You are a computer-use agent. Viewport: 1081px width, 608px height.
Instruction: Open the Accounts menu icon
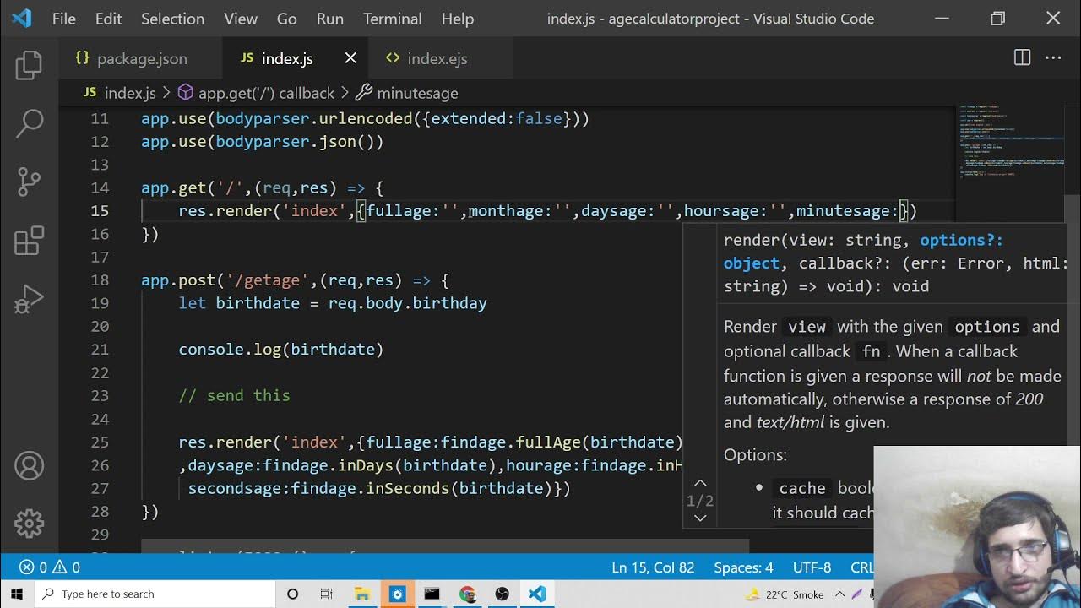(29, 466)
